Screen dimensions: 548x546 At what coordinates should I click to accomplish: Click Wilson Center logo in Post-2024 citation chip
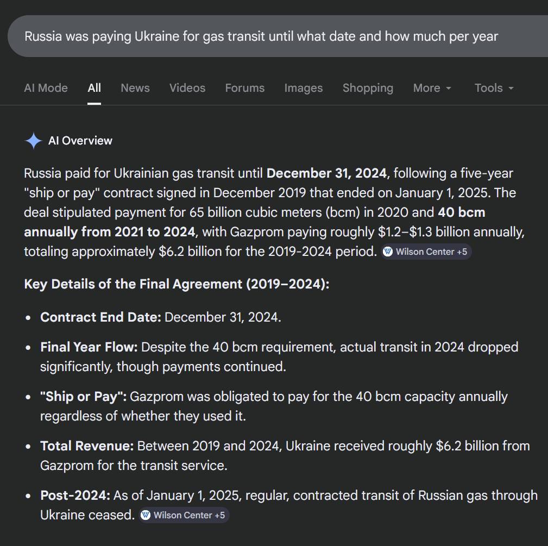click(x=146, y=515)
